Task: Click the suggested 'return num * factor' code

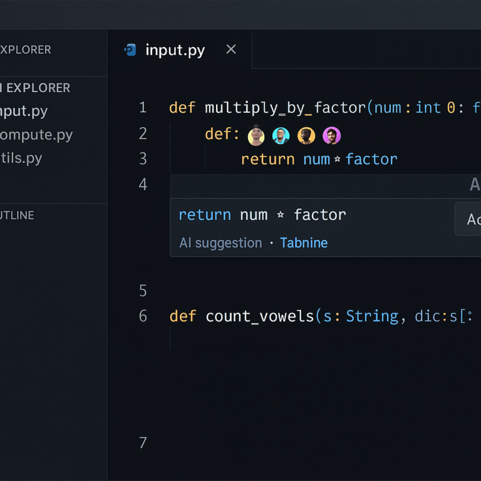Action: click(262, 215)
